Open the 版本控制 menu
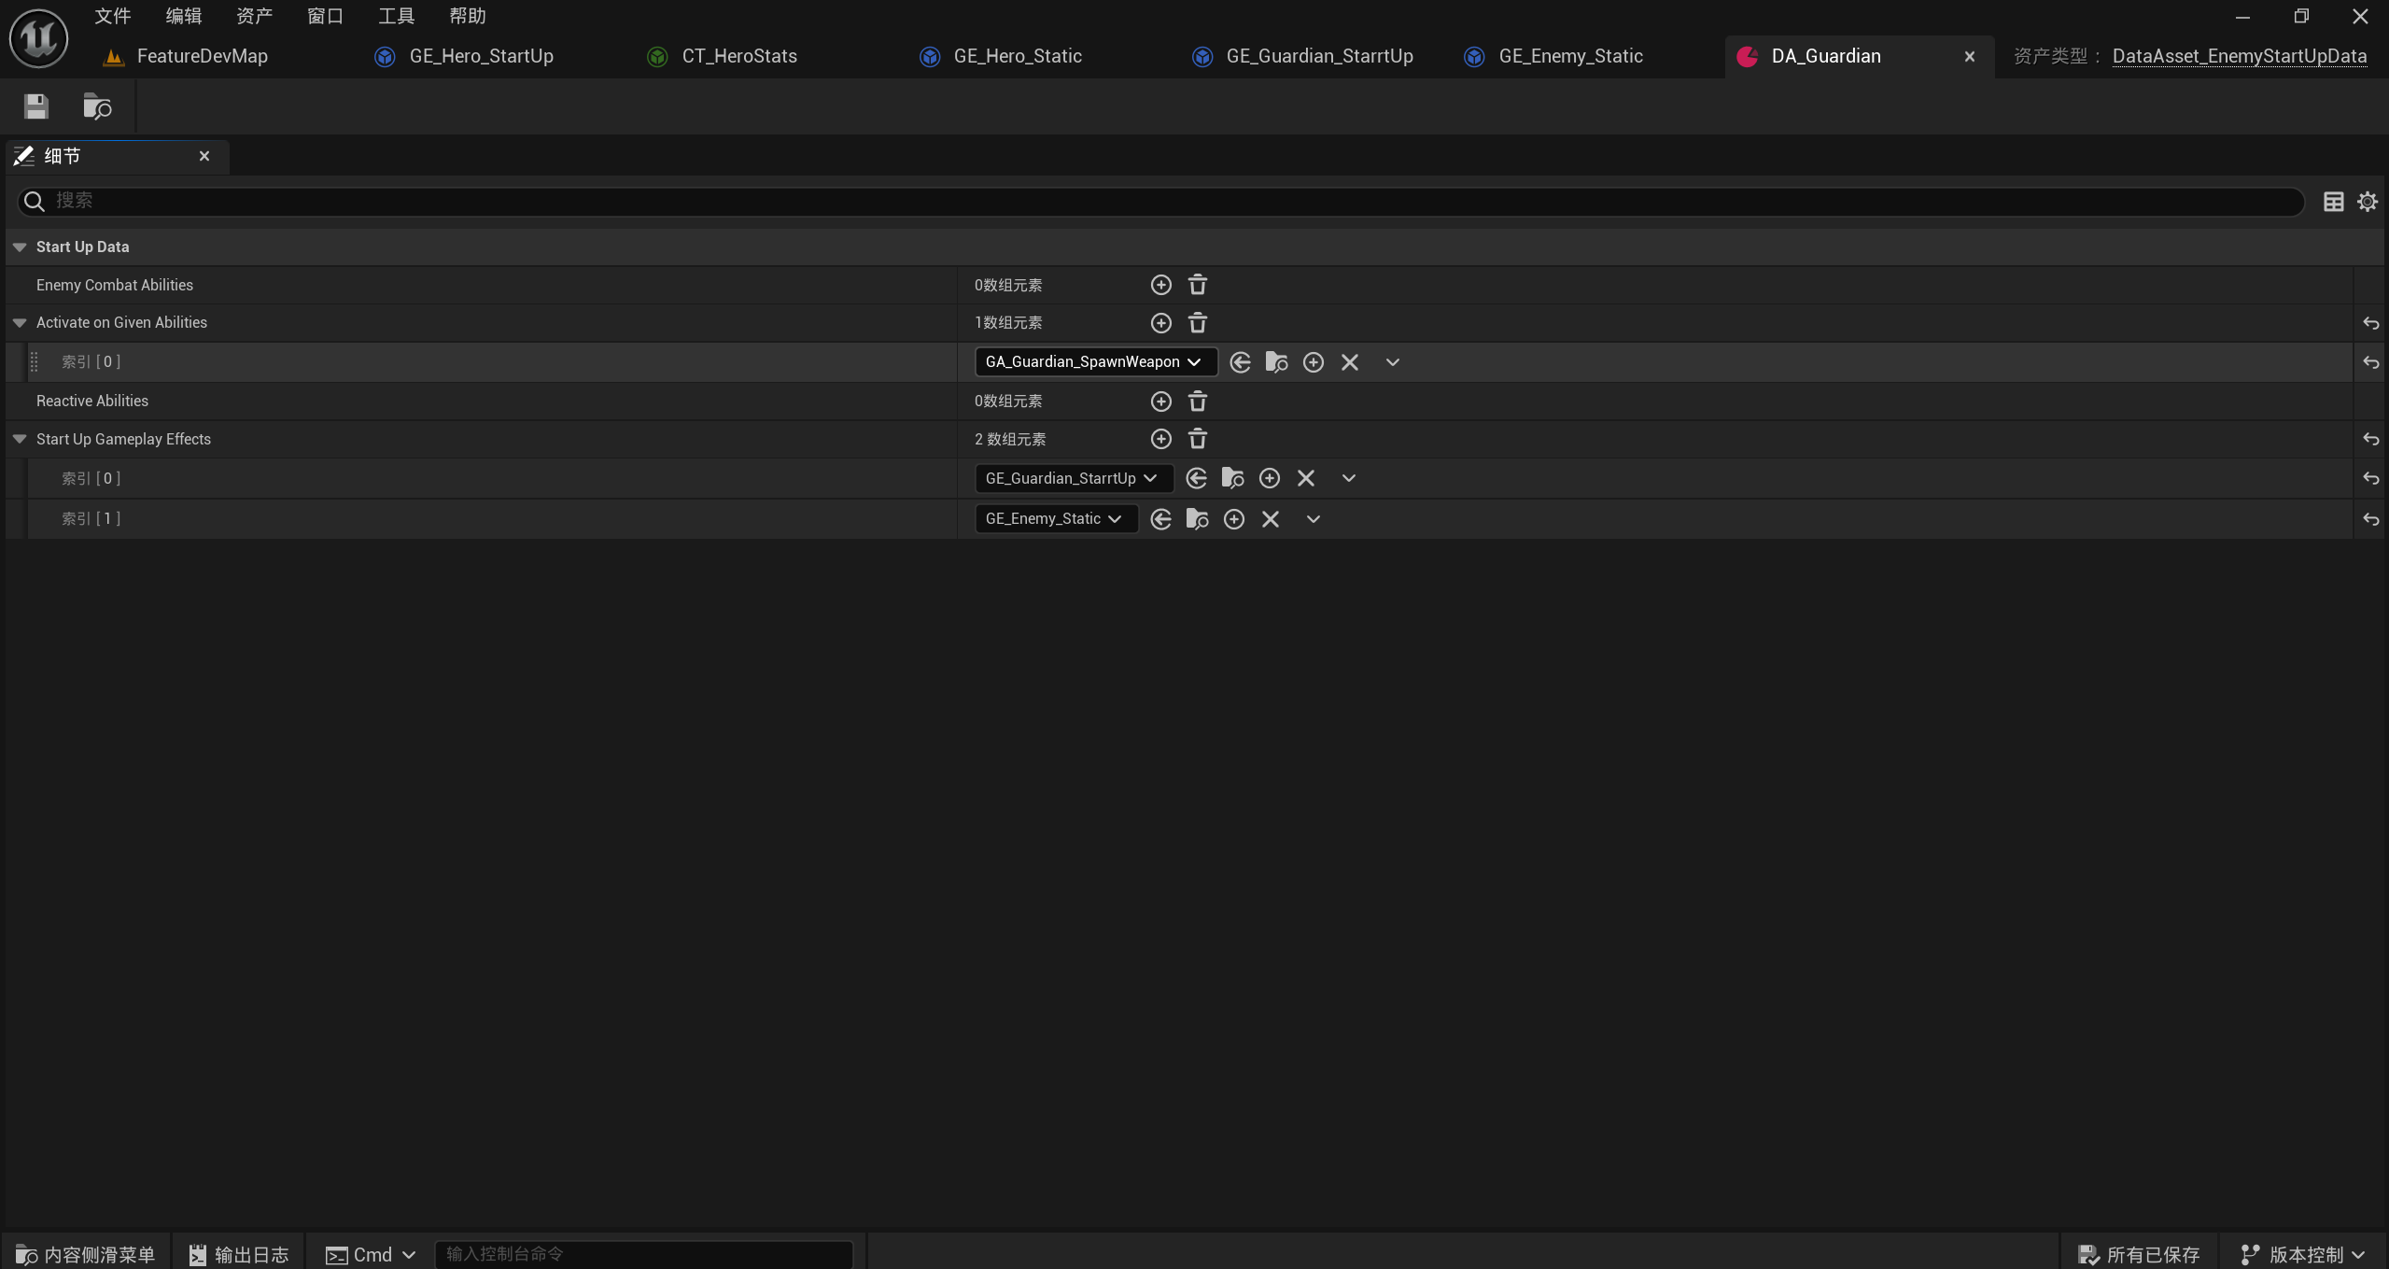Screen dimensions: 2389x1269 (2303, 1255)
